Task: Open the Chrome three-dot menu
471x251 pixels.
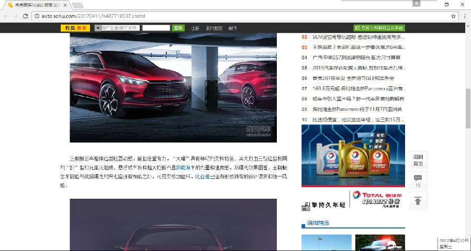Action: (465, 16)
